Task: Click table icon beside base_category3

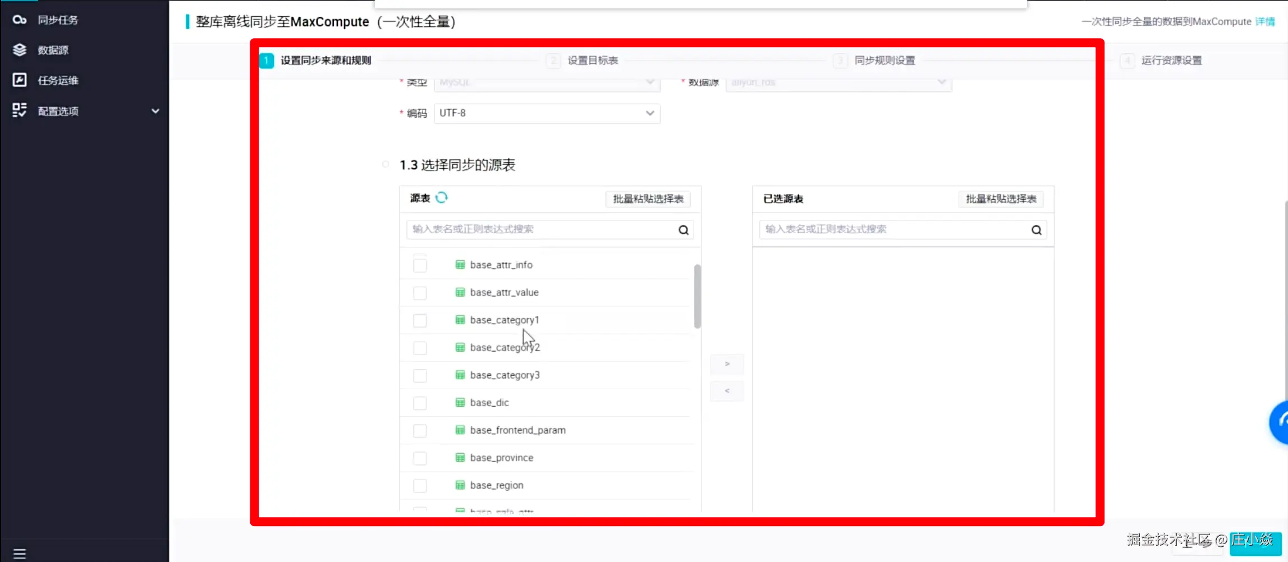Action: 460,375
